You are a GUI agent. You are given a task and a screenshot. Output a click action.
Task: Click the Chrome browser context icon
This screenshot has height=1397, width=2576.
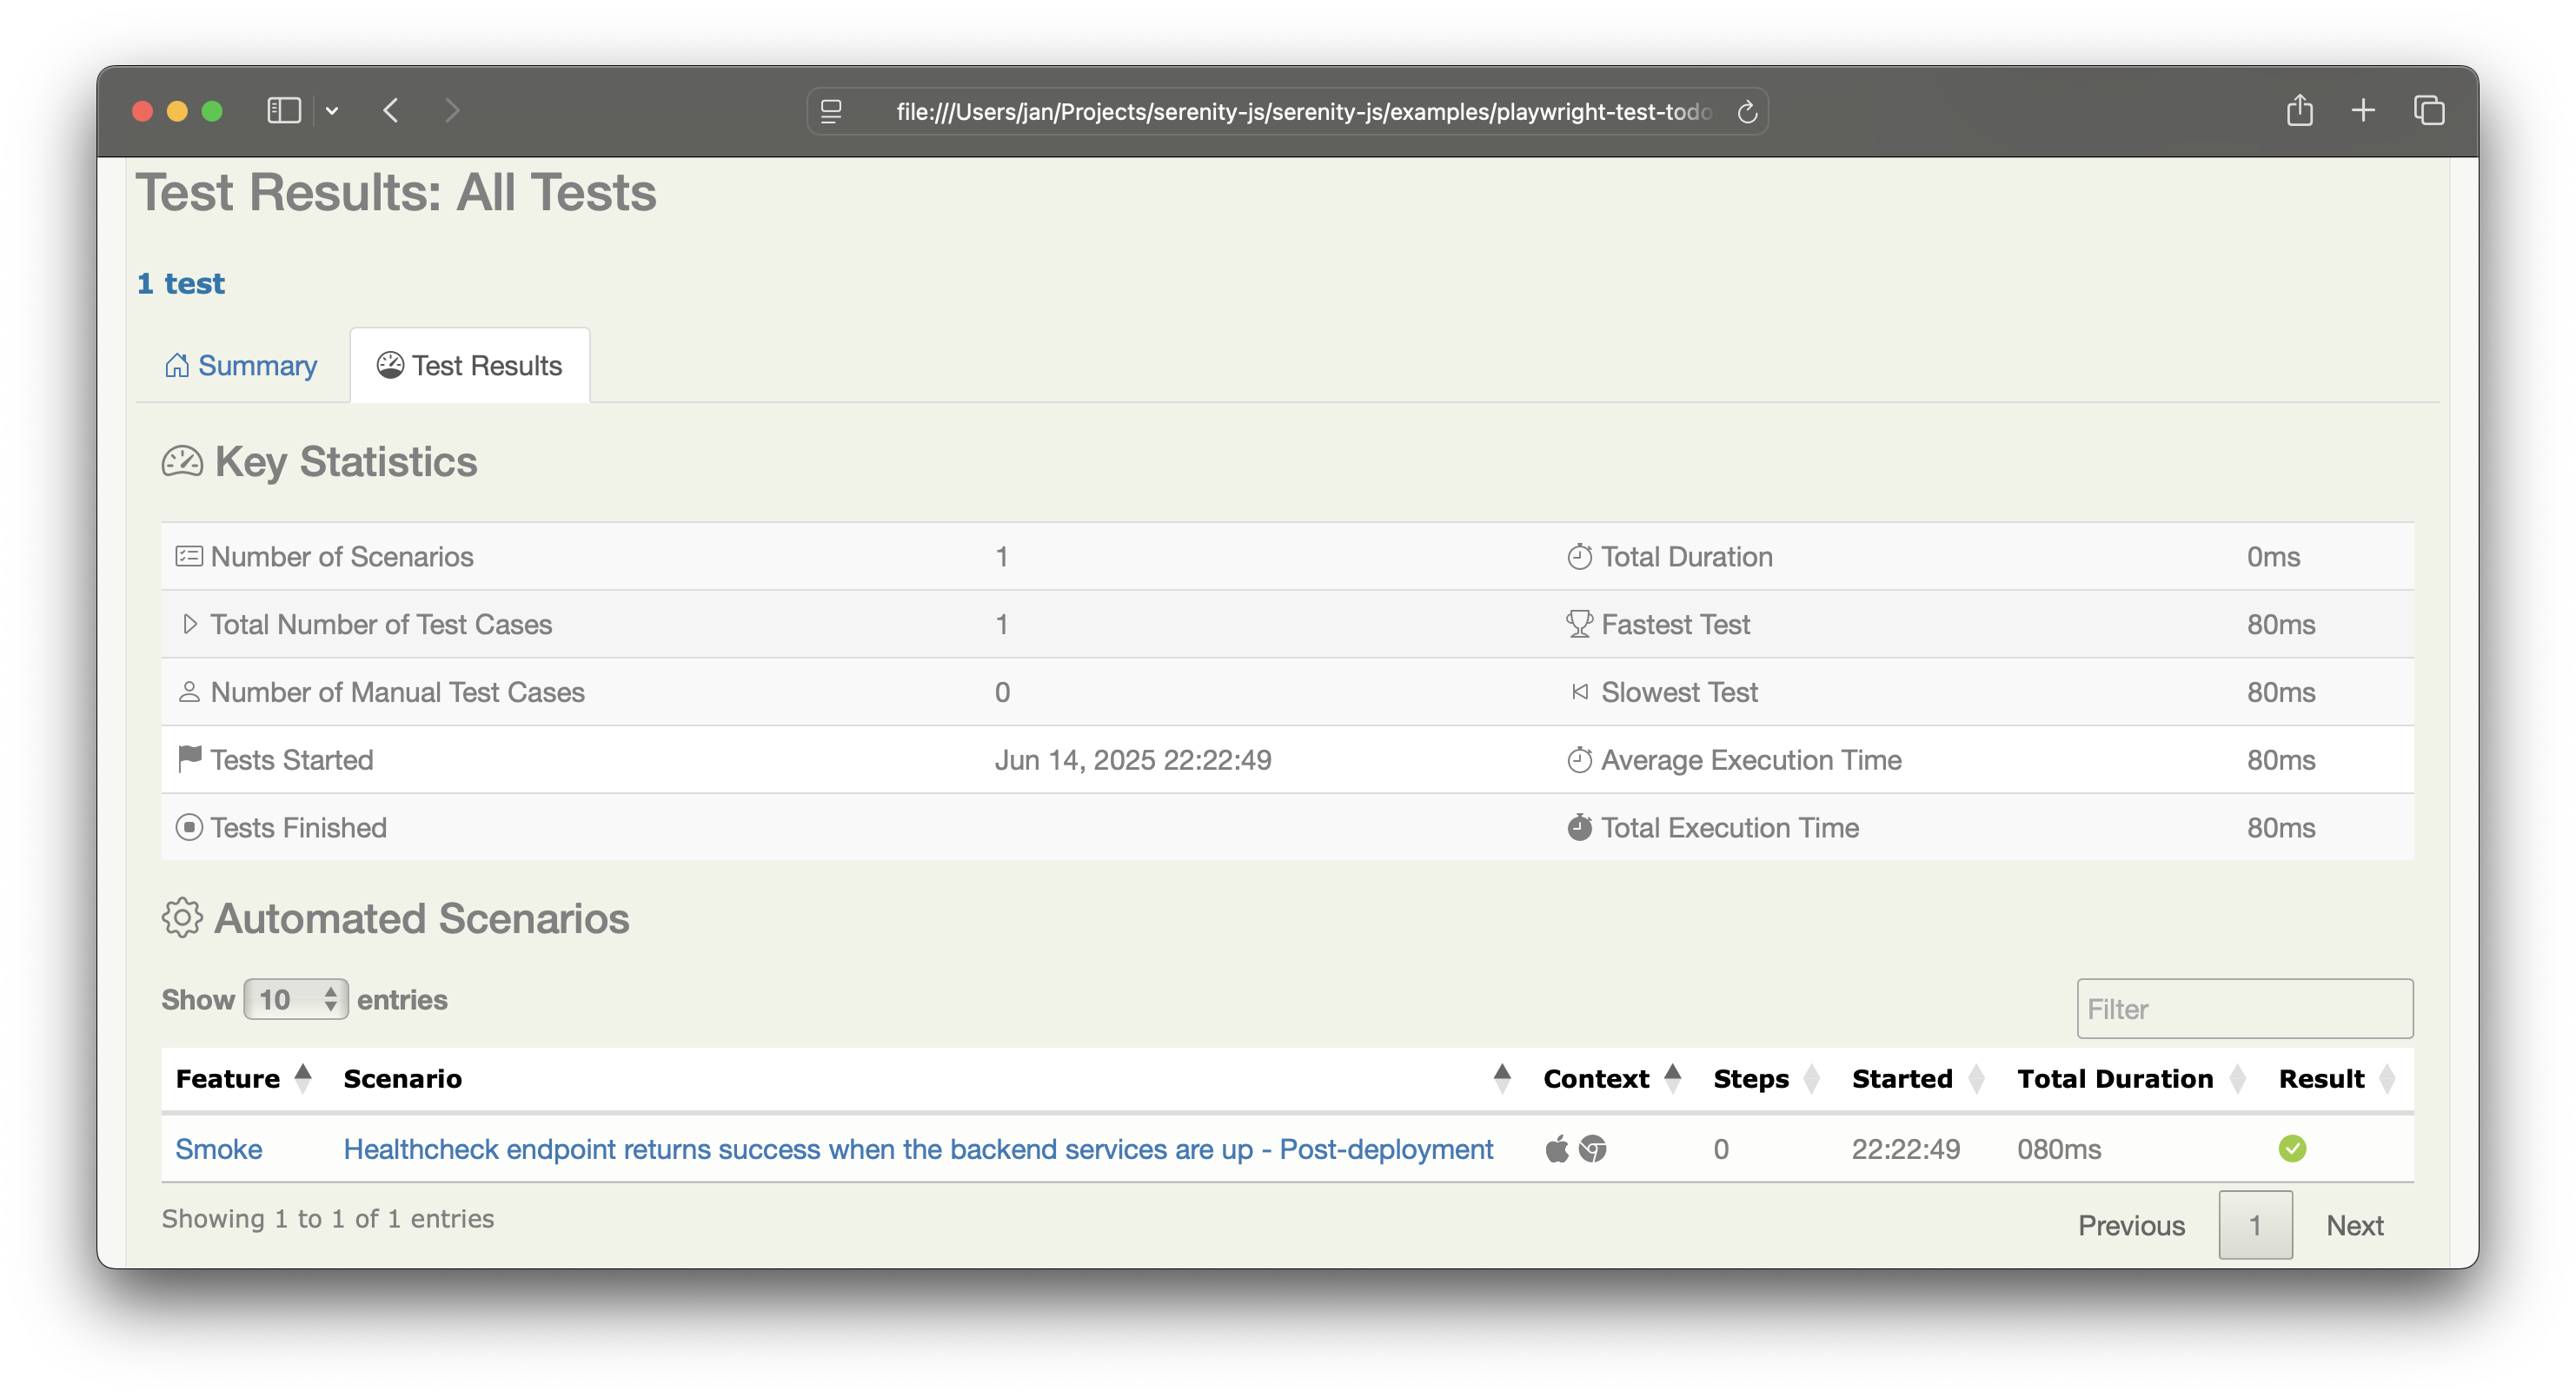click(x=1593, y=1149)
